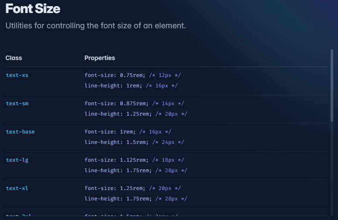This screenshot has height=220, width=338.
Task: Click the line-height 1.25rem property line
Action: pos(136,114)
